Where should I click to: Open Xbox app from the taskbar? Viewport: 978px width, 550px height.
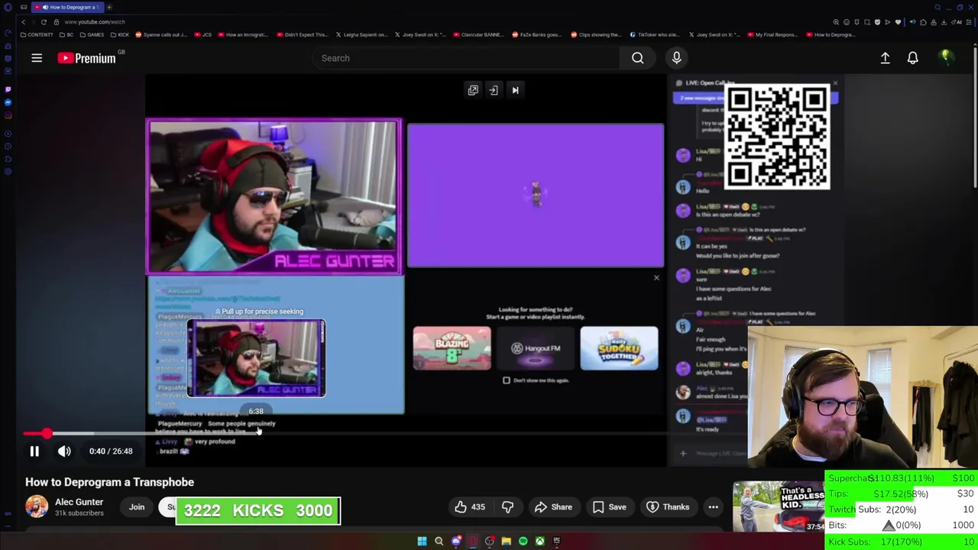539,541
